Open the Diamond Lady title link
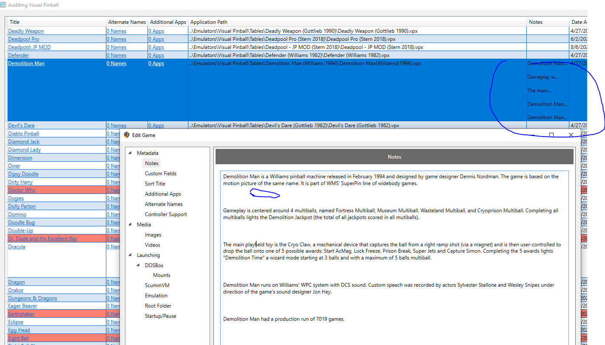The height and width of the screenshot is (345, 605). 25,150
